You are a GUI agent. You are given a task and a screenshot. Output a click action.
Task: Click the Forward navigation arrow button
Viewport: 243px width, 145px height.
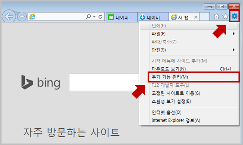[22, 16]
